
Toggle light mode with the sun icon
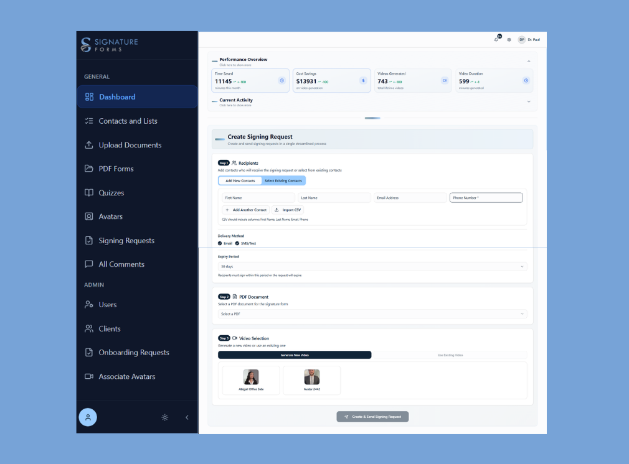click(x=164, y=417)
